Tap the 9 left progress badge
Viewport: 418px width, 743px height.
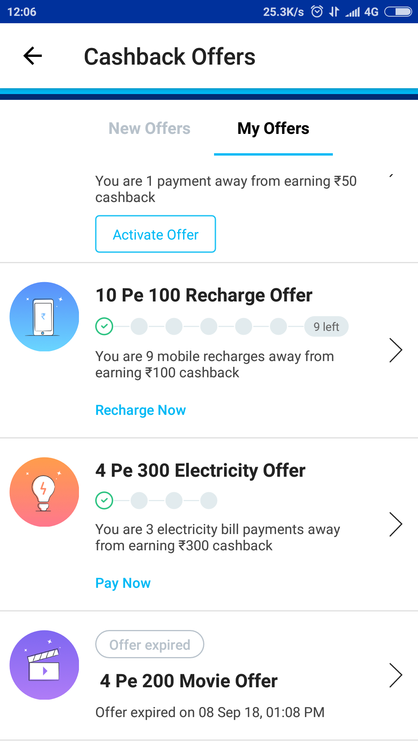coord(326,327)
